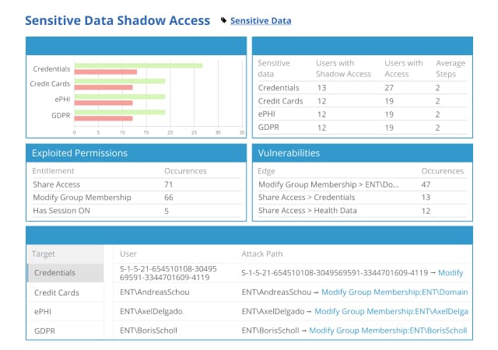498x350 pixels.
Task: Select the Share Access entitlement row
Action: 137,184
